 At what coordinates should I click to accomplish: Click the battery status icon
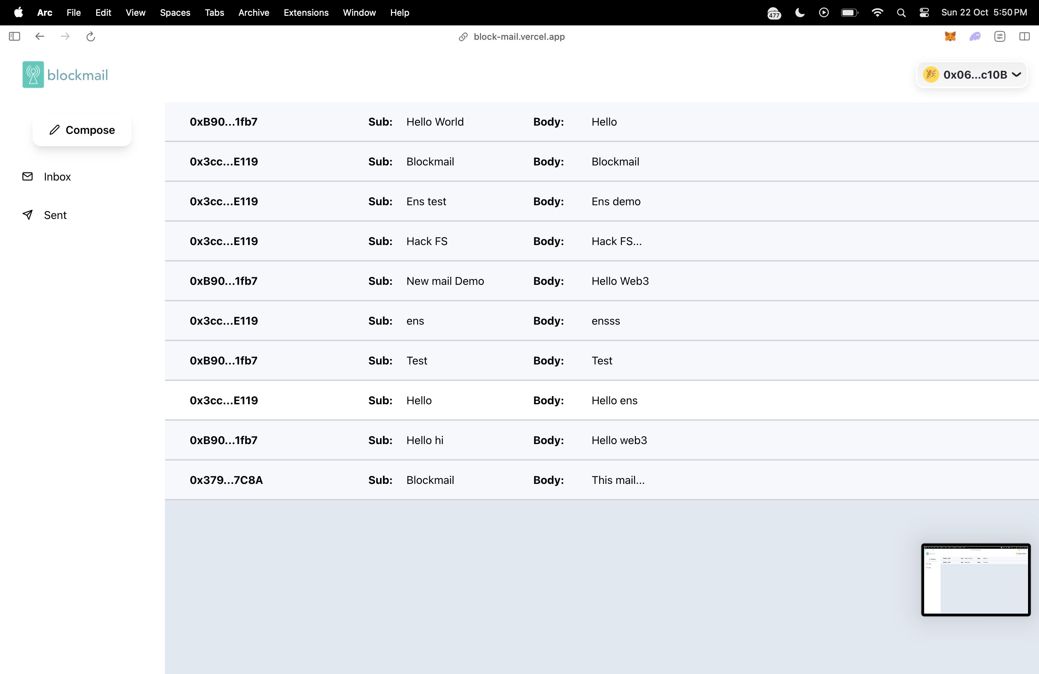click(850, 13)
